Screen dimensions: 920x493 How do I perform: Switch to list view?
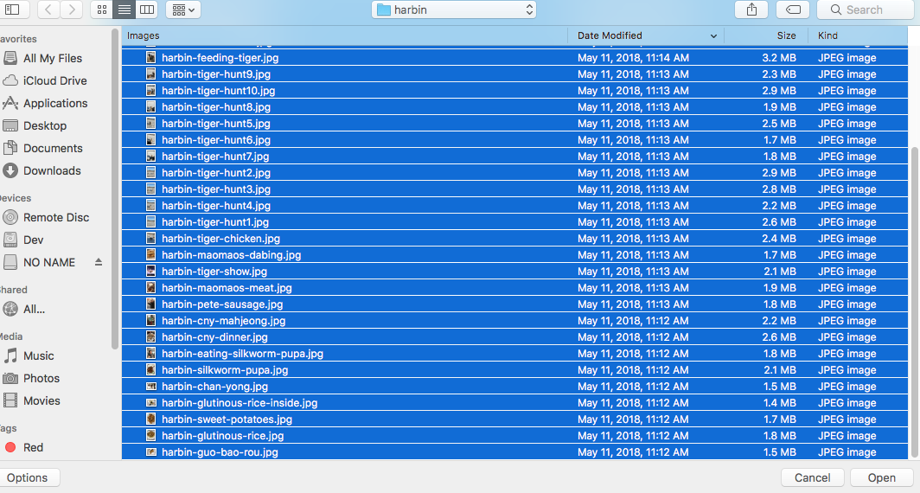pyautogui.click(x=124, y=10)
